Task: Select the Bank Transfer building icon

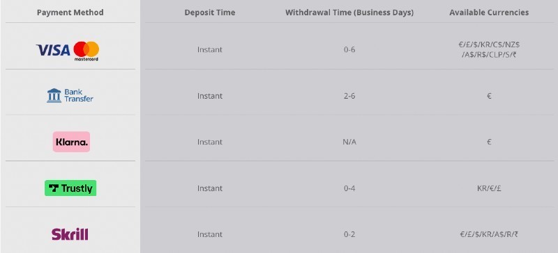Action: pos(54,95)
